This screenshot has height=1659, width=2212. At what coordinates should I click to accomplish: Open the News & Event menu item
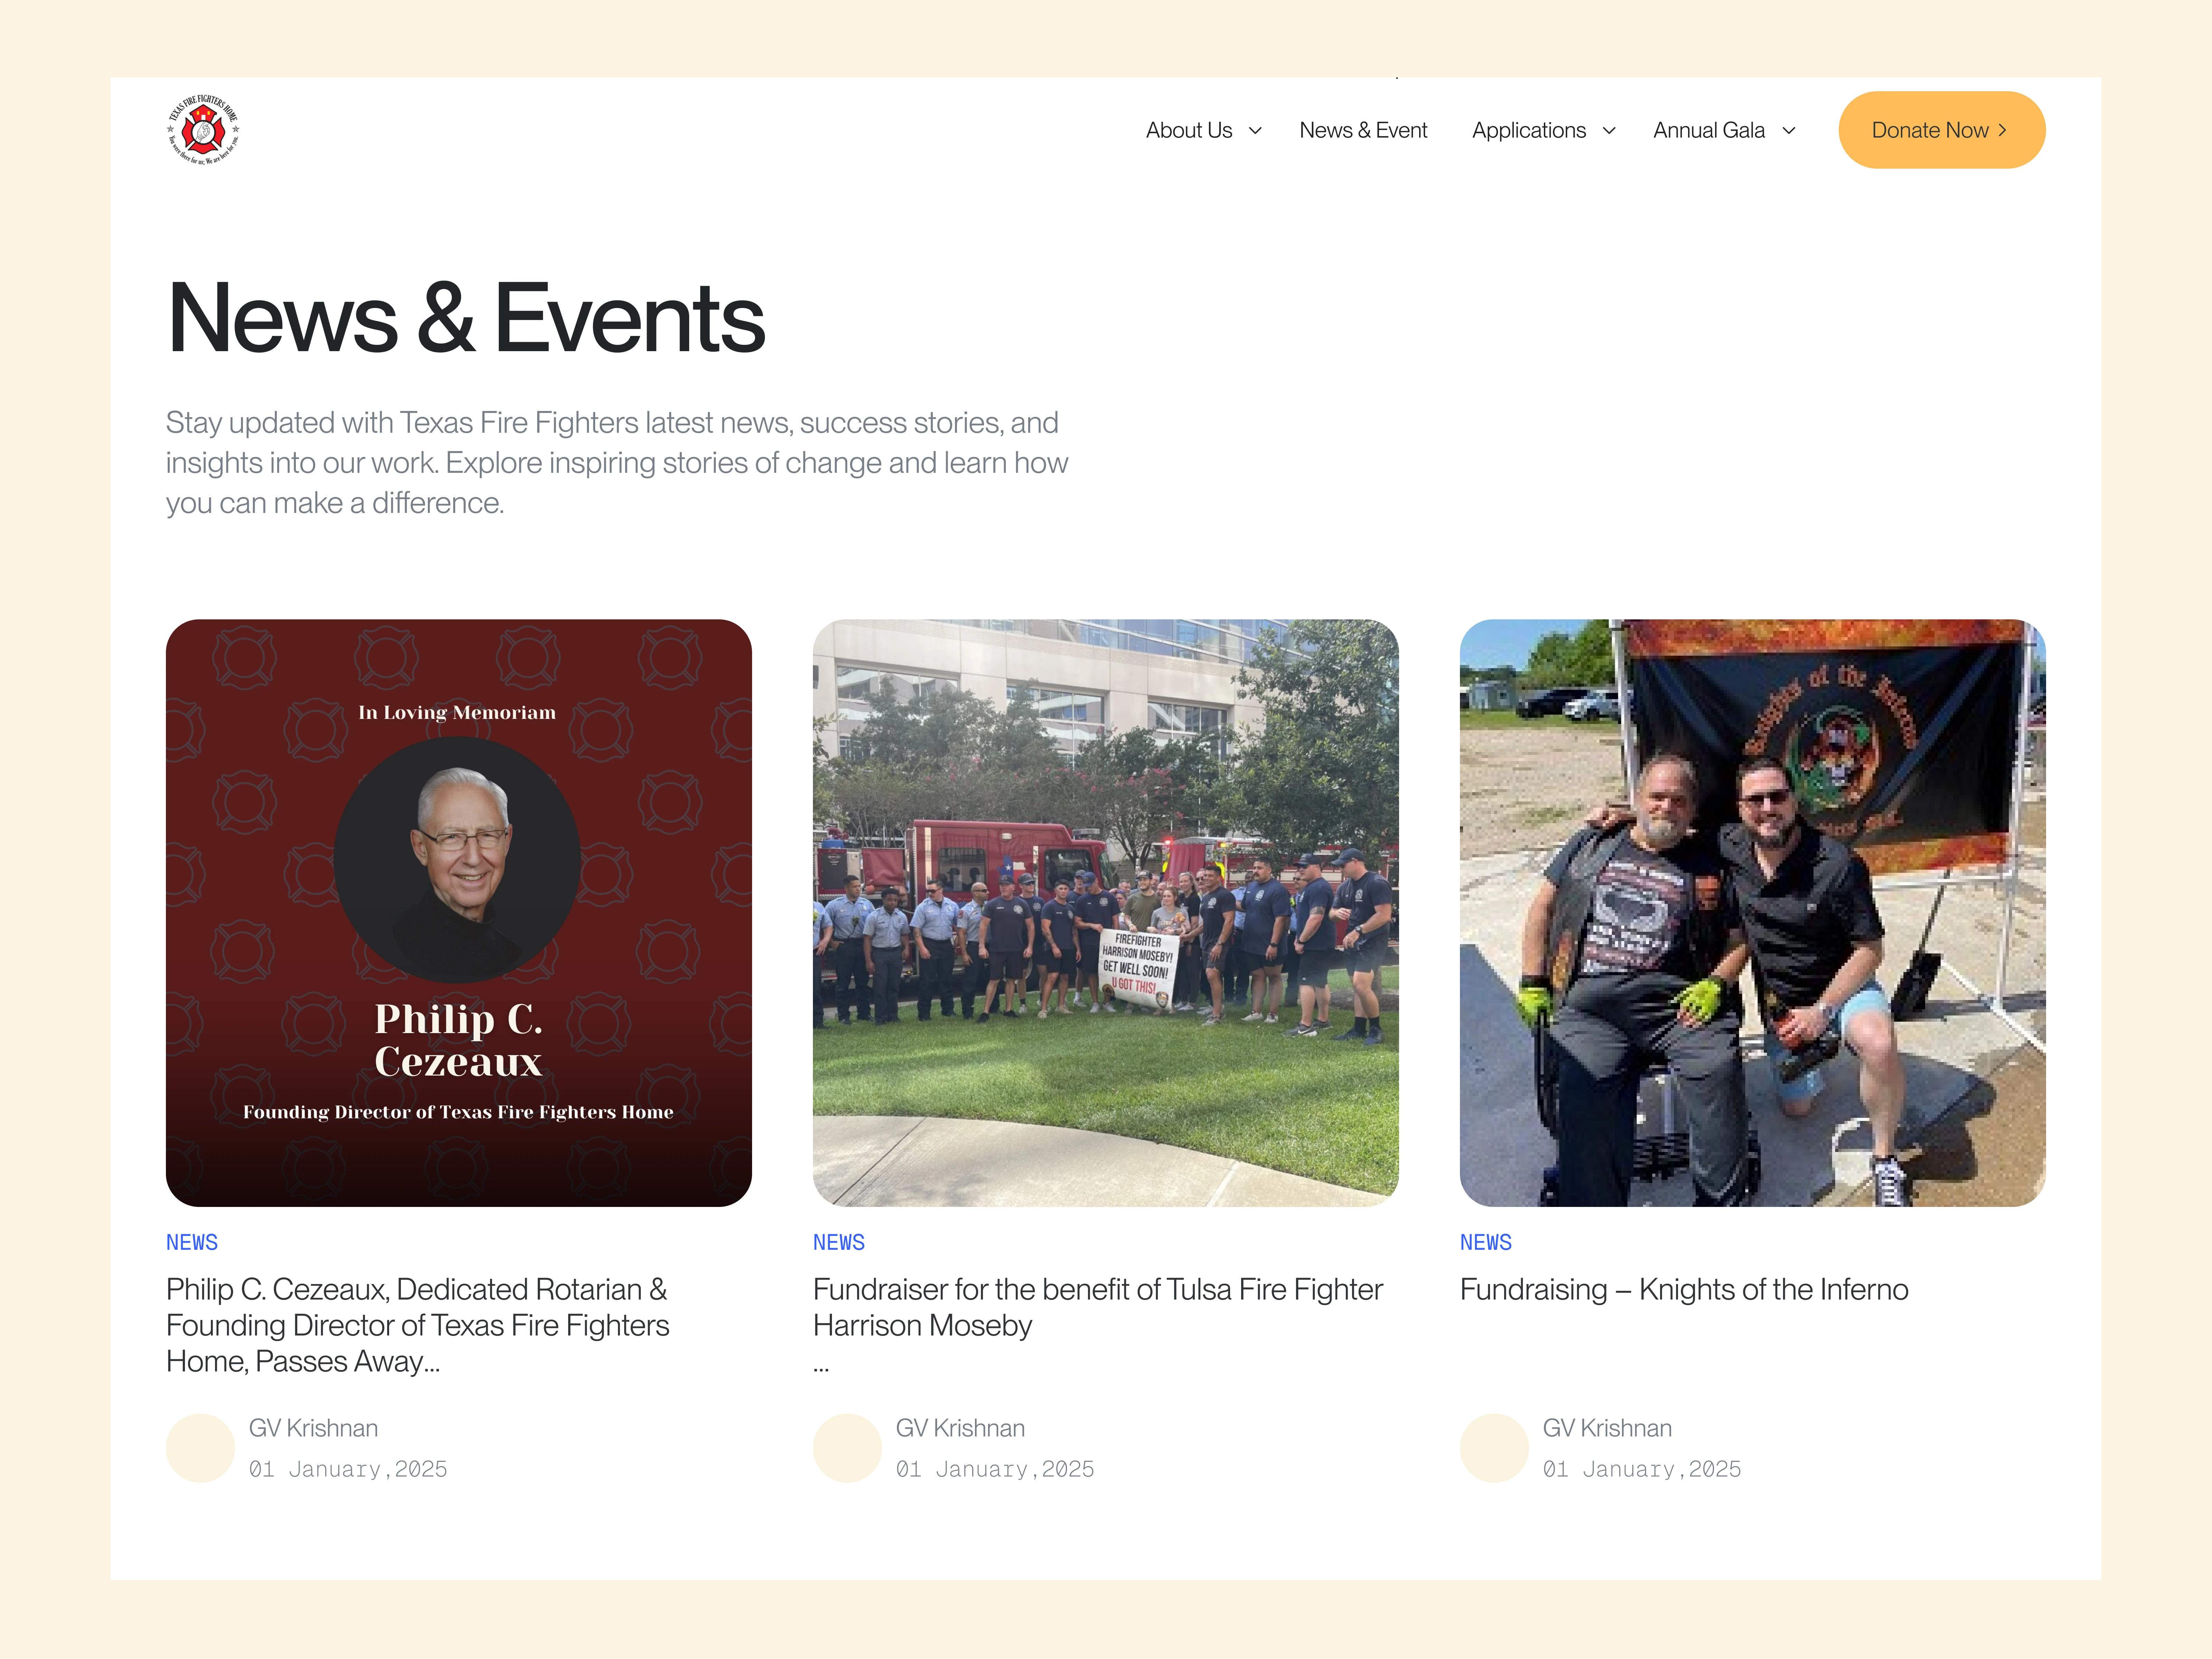(x=1363, y=130)
